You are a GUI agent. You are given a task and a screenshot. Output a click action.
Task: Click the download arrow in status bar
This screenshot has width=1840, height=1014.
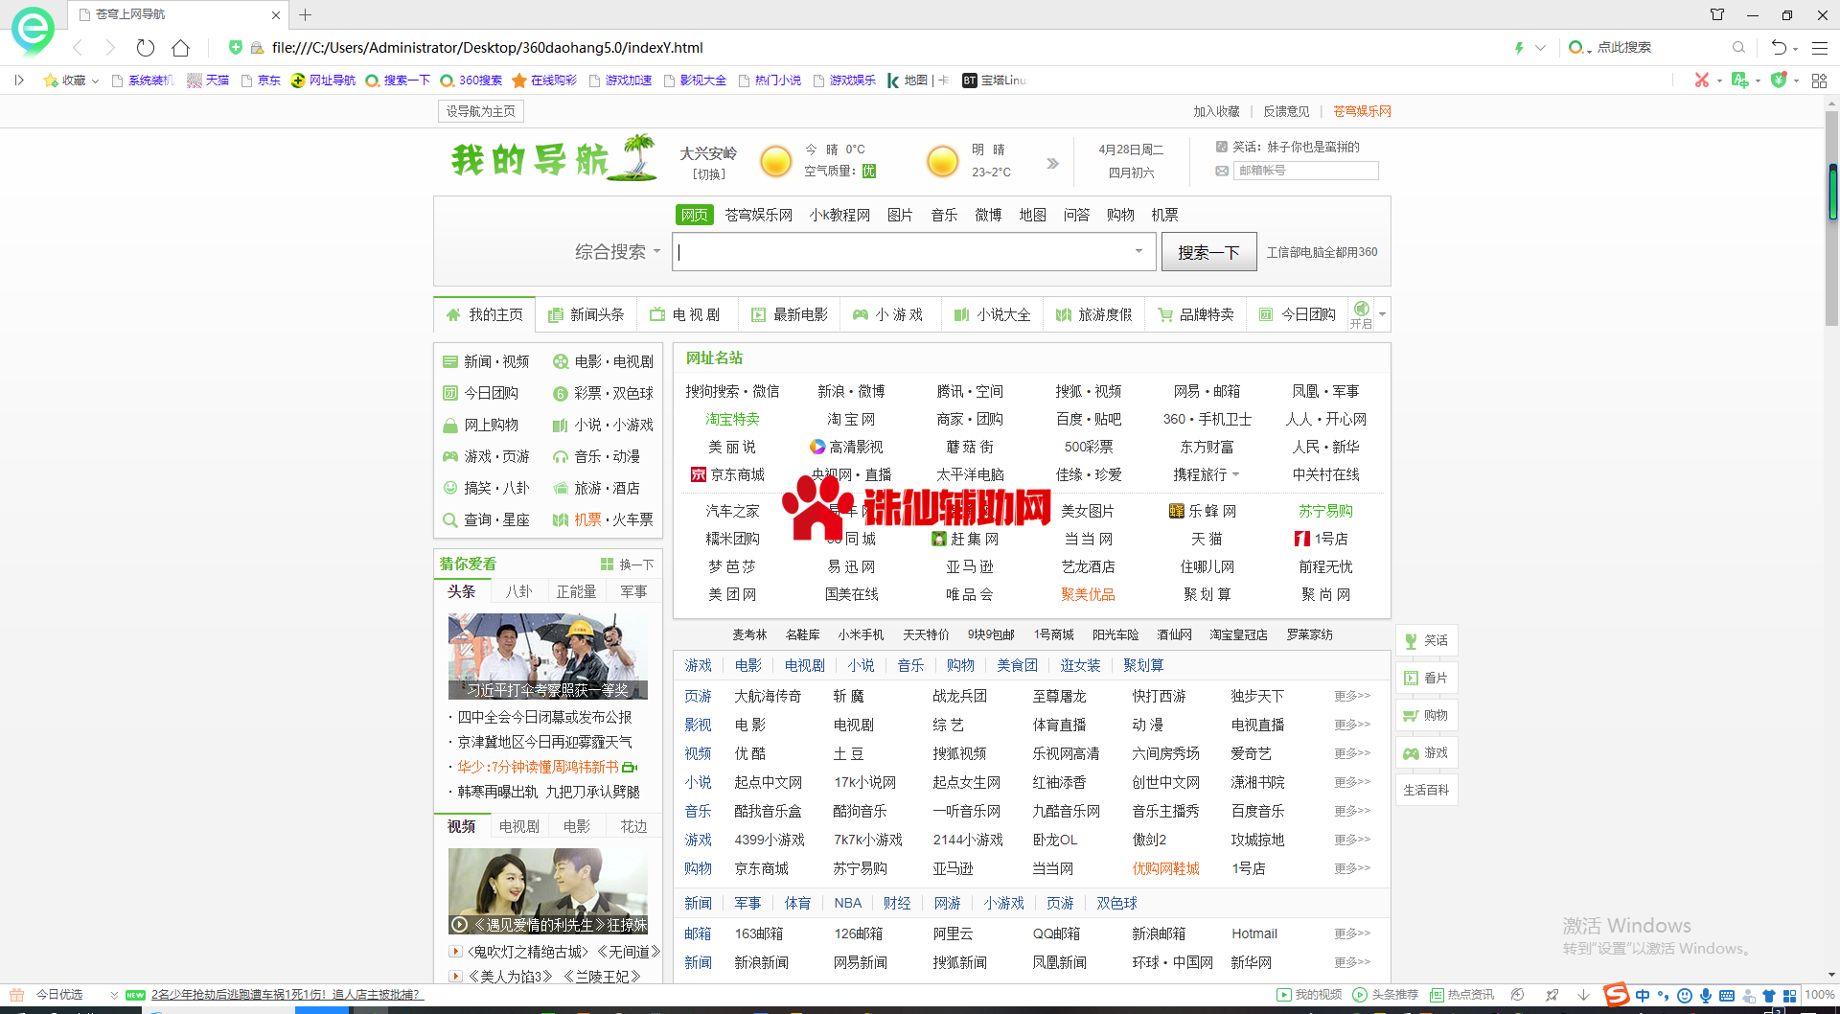pos(1583,995)
